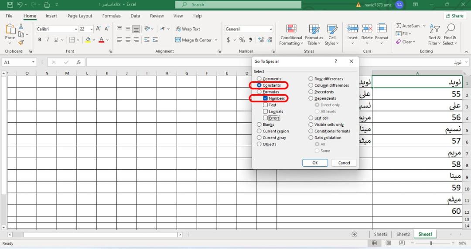Click the Increase Decimal icon
The width and height of the screenshot is (471, 249).
point(261,40)
